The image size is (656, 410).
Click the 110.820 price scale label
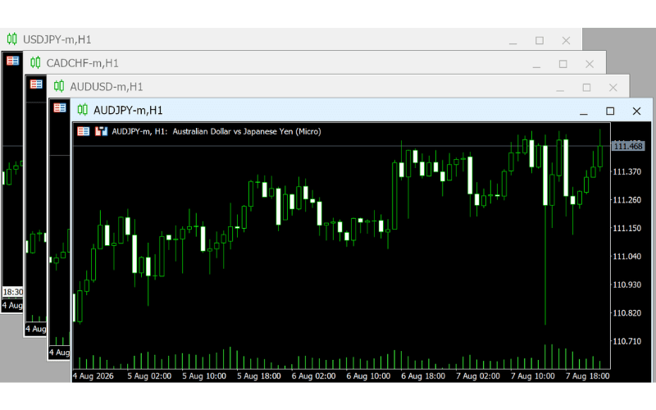pos(626,313)
